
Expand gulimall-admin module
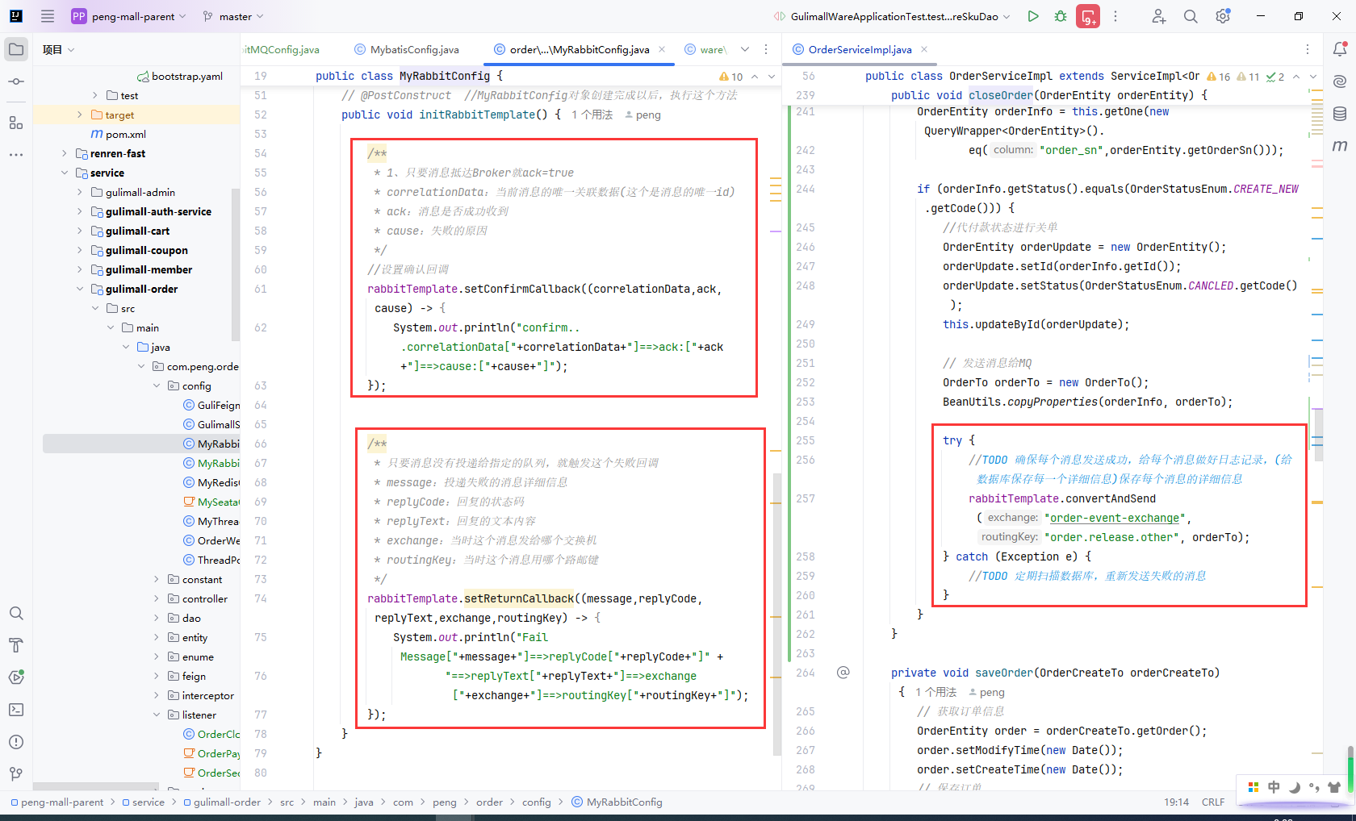click(80, 192)
